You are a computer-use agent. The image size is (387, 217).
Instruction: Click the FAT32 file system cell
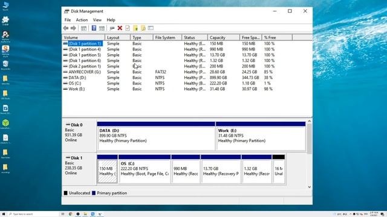(x=160, y=72)
